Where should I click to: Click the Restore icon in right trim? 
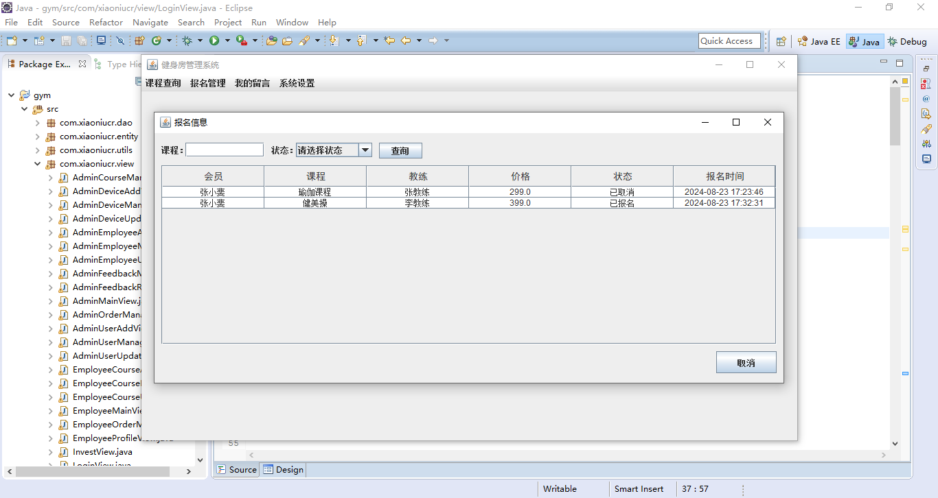(x=926, y=69)
